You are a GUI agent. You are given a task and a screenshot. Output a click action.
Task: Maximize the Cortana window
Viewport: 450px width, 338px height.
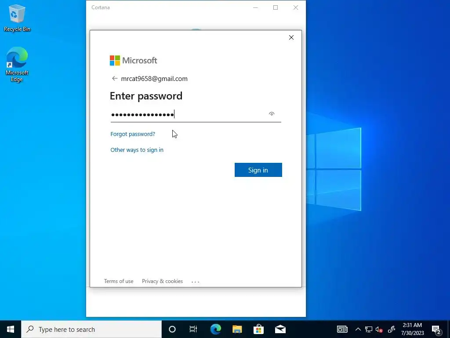point(276,7)
